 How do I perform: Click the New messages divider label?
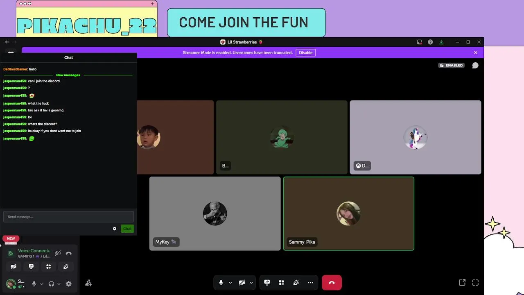68,75
